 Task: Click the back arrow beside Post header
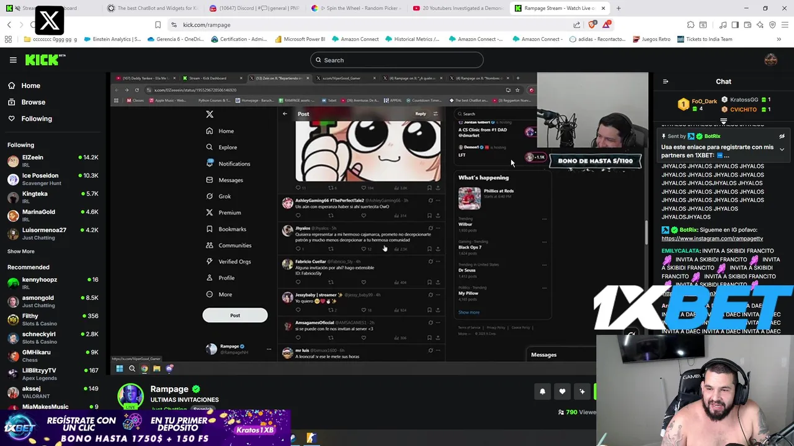(285, 113)
